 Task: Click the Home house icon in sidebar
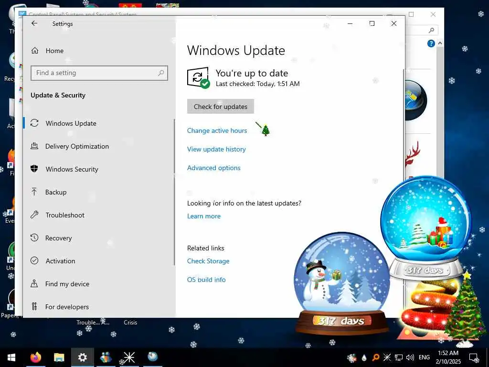34,51
